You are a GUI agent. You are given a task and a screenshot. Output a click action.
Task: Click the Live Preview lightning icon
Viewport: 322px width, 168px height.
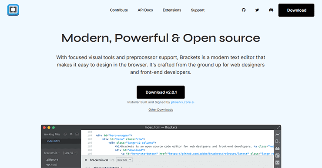pyautogui.click(x=278, y=135)
